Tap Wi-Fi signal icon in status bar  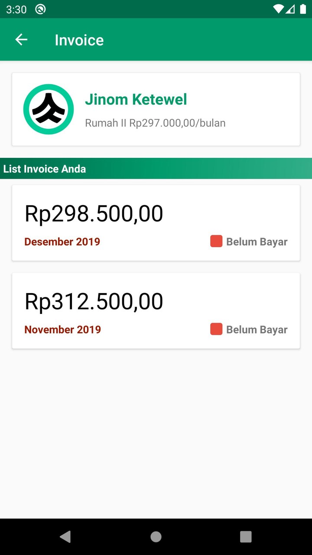click(279, 9)
